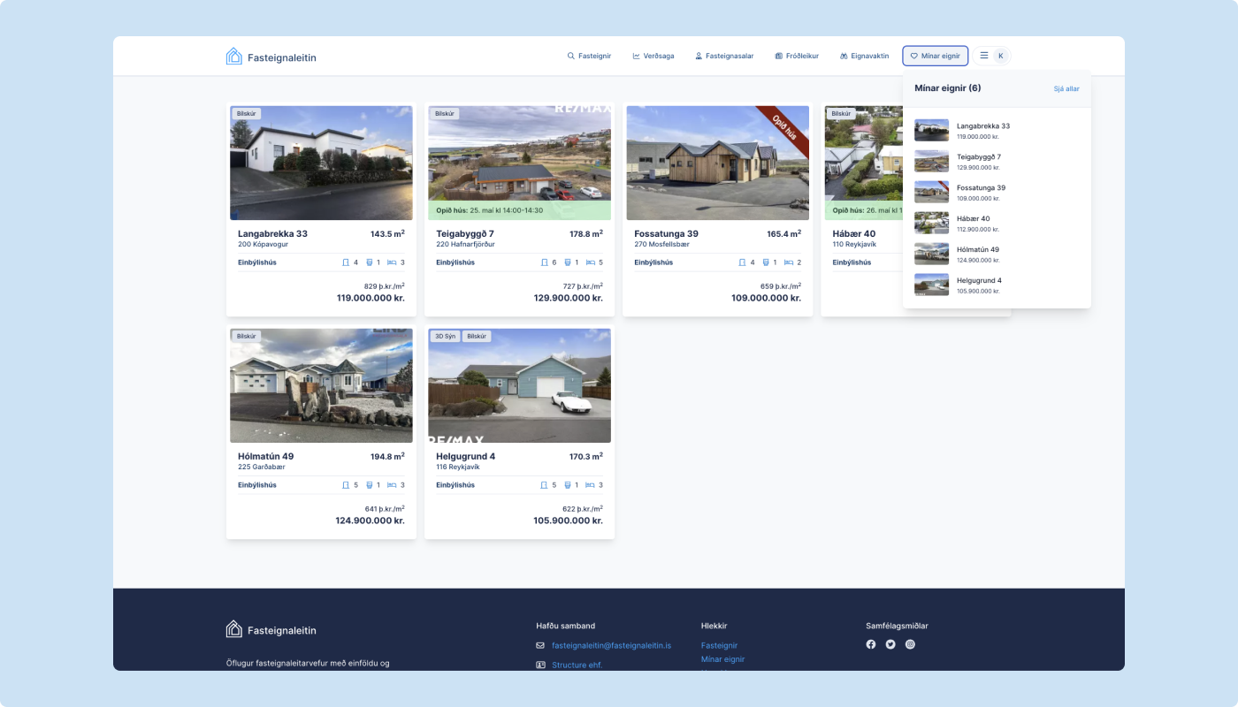Choose Fossatunga 39 in the favorites dropdown
1238x707 pixels.
(x=997, y=193)
